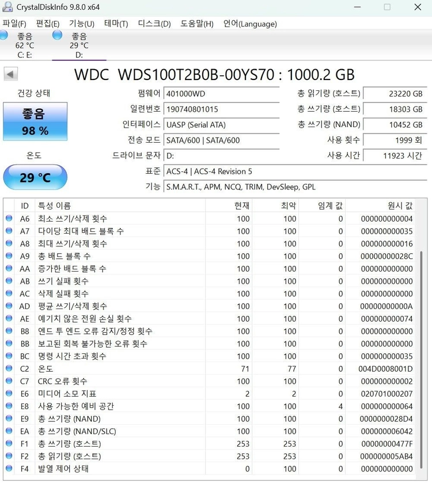
Task: Click the SMART attribute list vertical scrollbar
Action: click(x=420, y=360)
